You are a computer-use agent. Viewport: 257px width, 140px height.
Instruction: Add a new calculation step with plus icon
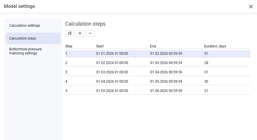(x=80, y=33)
